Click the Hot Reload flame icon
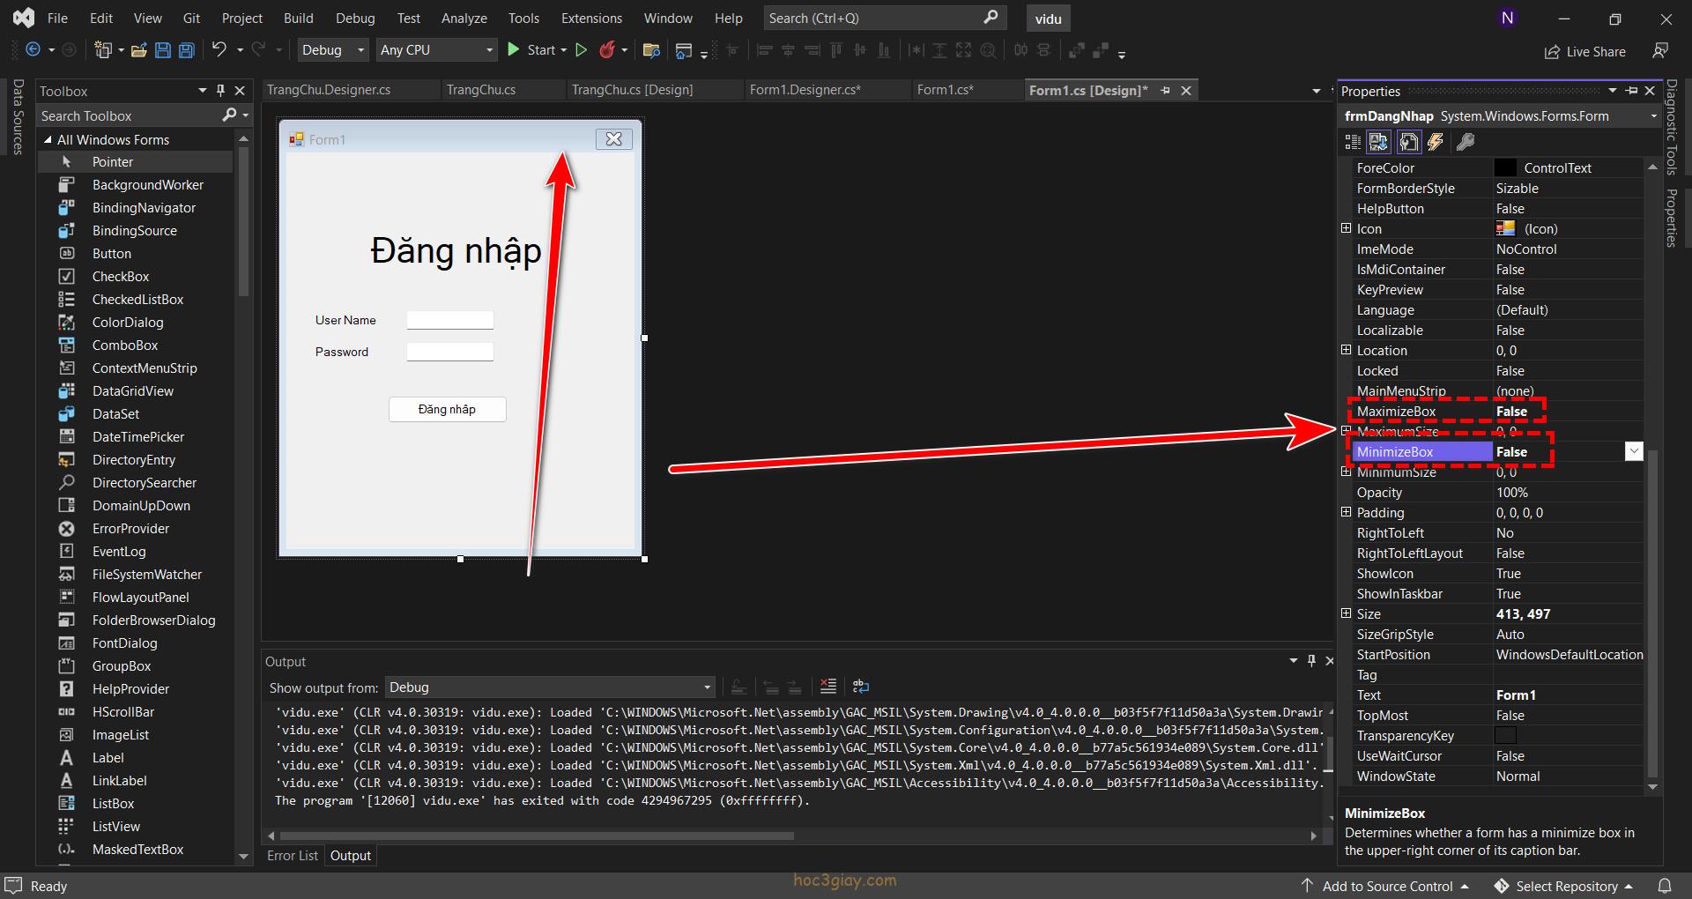The image size is (1692, 899). (x=606, y=50)
